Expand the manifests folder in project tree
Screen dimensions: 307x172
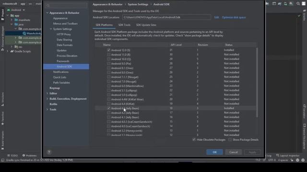pyautogui.click(x=12, y=20)
